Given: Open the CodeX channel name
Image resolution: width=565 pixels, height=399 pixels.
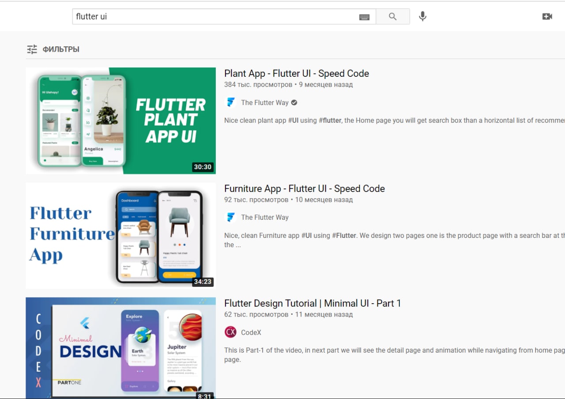Looking at the screenshot, I should click(251, 332).
